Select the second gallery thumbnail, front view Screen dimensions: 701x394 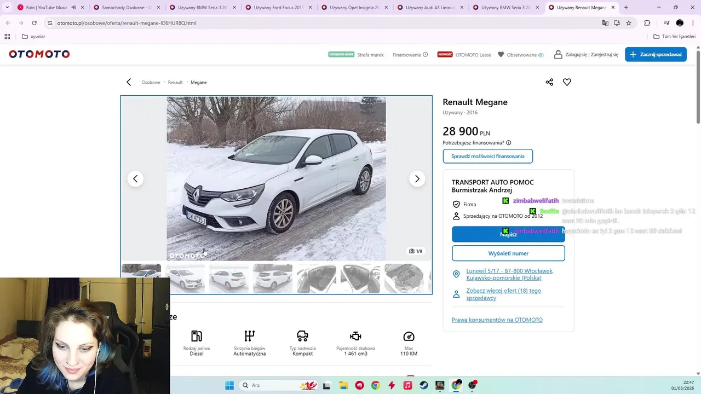coord(185,279)
